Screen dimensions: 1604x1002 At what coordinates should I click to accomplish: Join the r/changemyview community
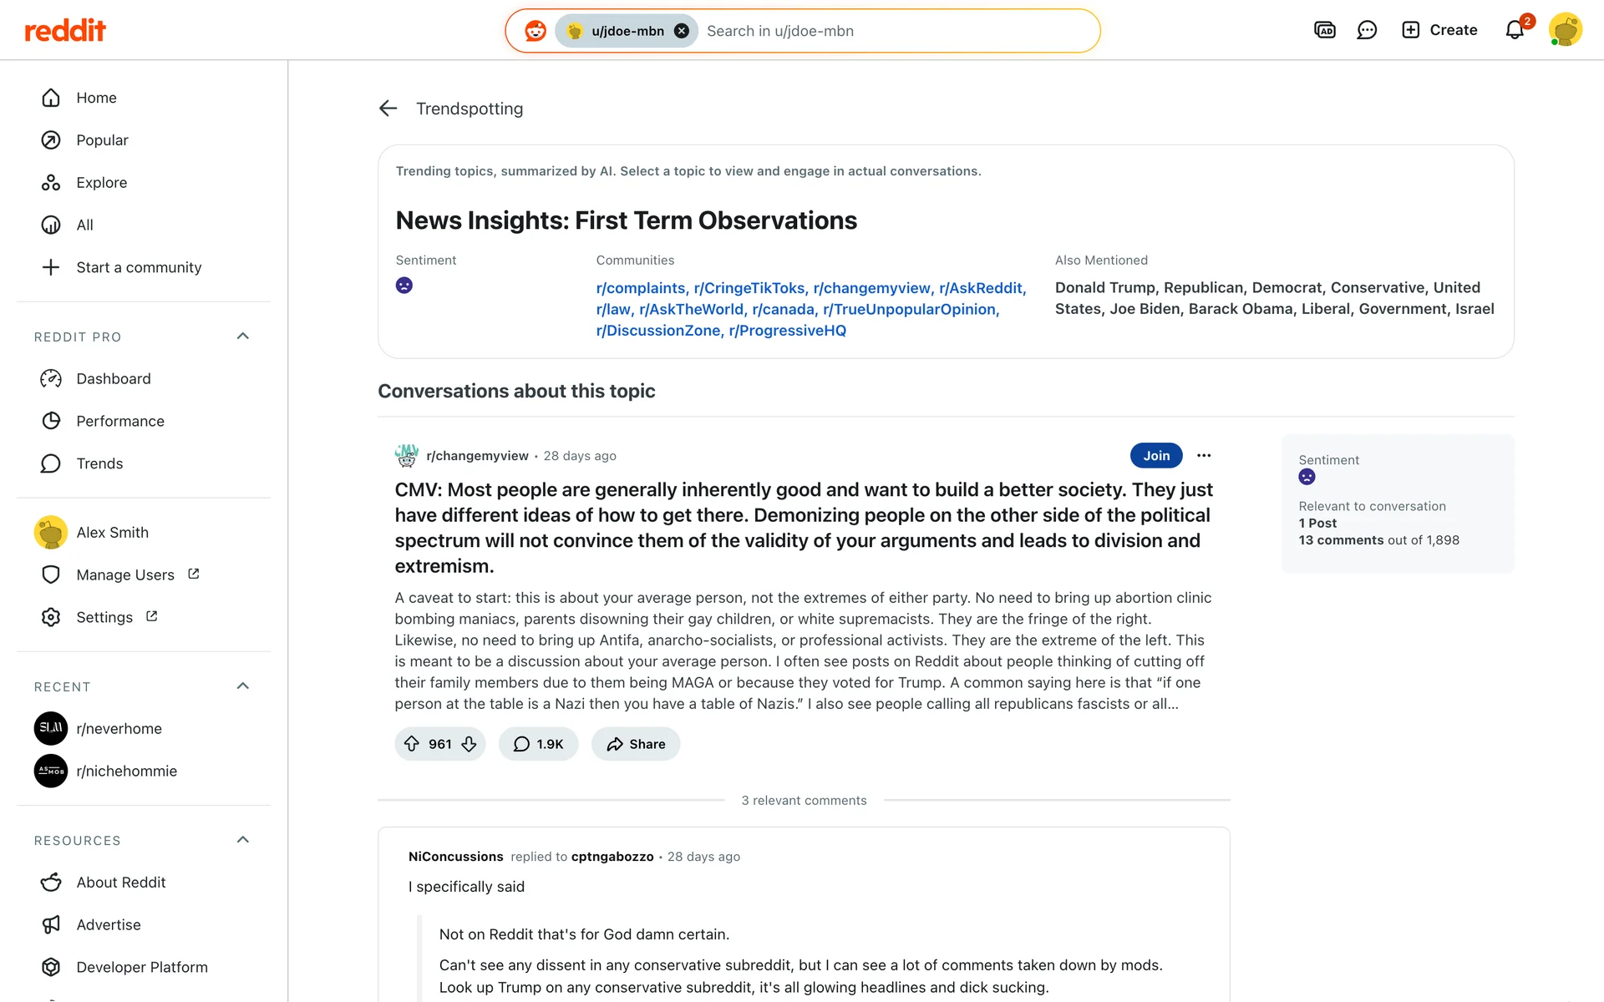[1156, 456]
